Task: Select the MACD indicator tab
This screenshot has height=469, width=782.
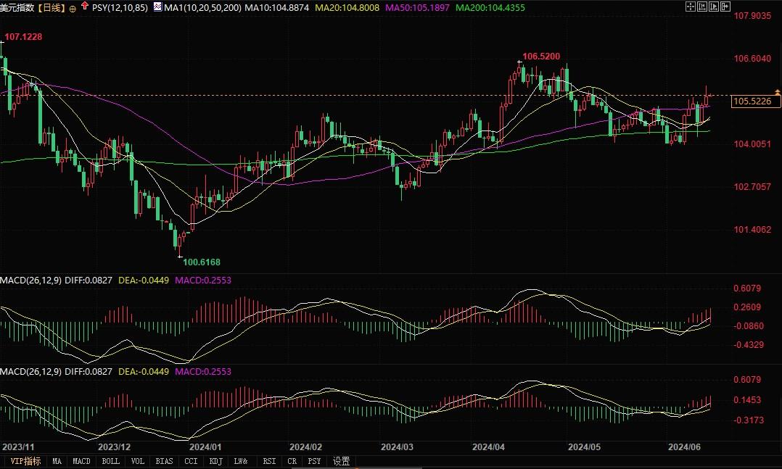Action: (81, 461)
